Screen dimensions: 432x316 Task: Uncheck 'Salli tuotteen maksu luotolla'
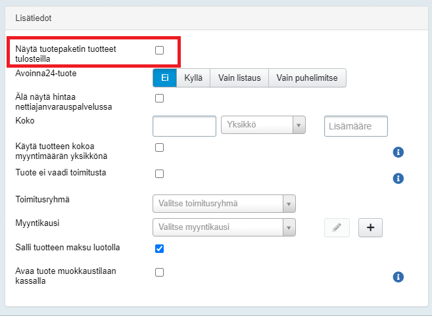coord(159,248)
